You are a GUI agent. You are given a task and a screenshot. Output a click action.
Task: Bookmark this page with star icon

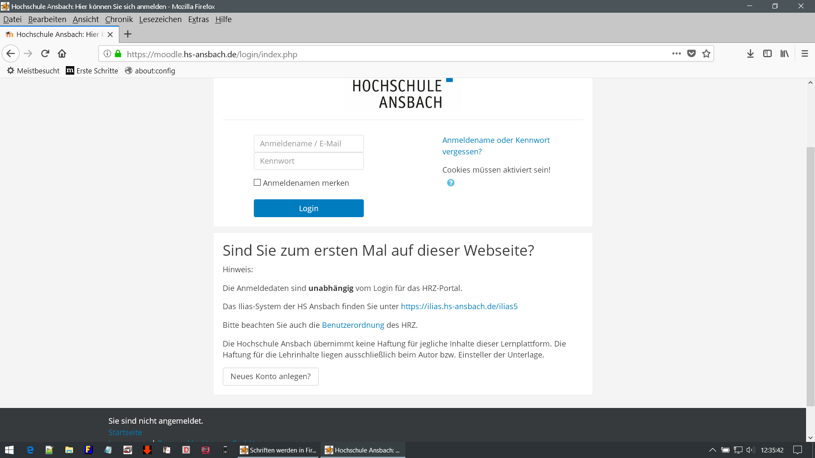[x=706, y=54]
